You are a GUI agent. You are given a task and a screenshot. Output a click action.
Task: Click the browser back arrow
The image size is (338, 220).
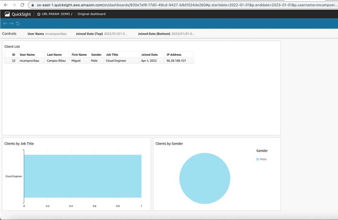[5, 5]
